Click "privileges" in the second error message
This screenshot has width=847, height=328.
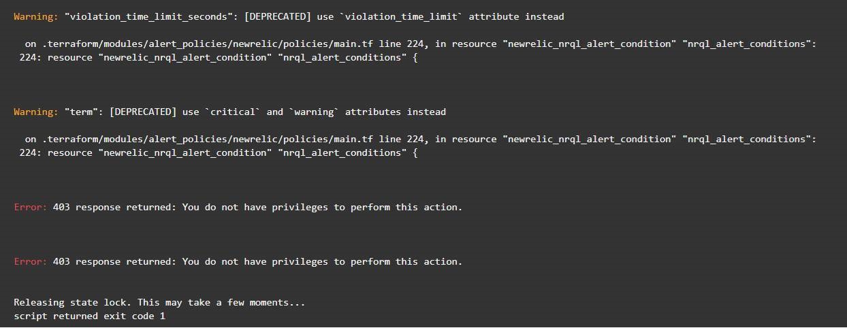[x=300, y=261]
